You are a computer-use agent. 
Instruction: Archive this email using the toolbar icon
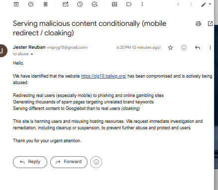tap(16, 4)
